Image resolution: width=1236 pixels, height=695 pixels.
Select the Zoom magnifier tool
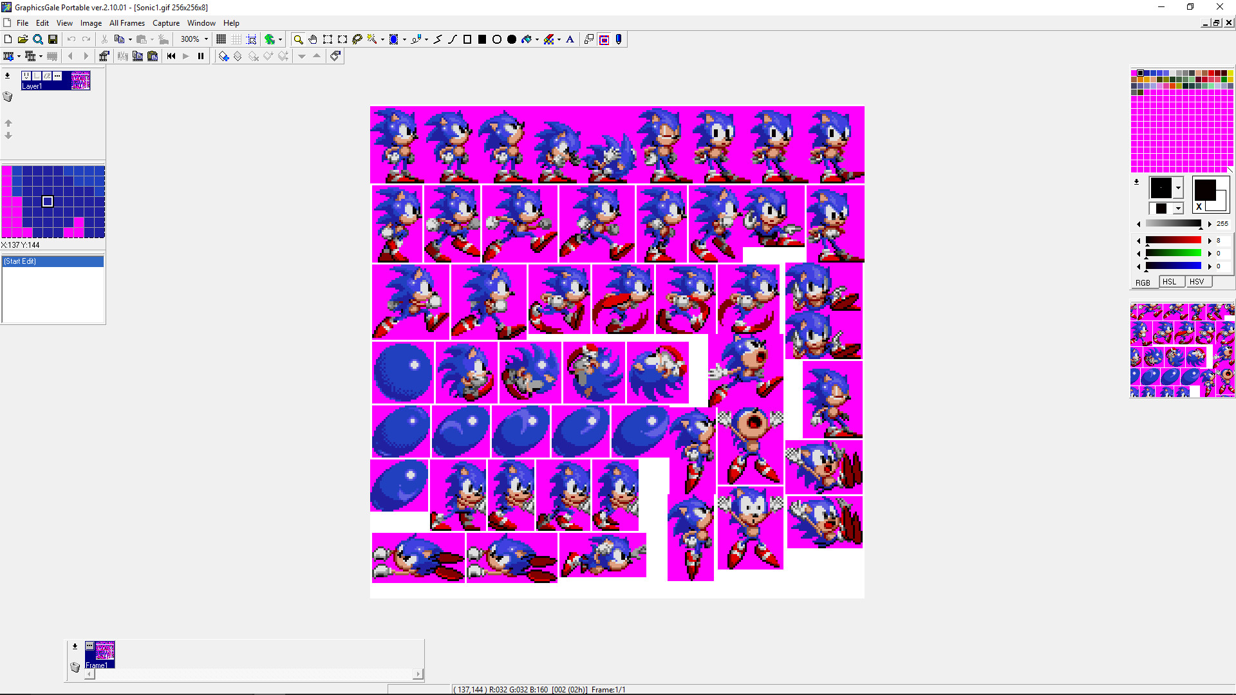point(297,39)
